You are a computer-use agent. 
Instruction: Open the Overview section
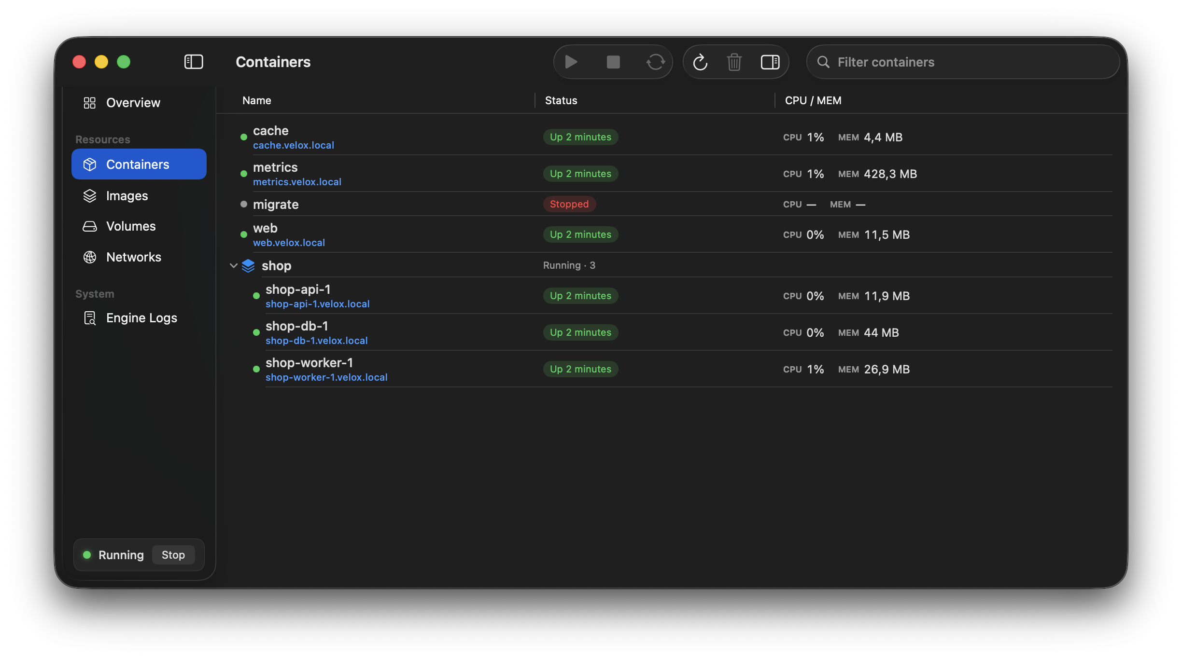pos(139,103)
